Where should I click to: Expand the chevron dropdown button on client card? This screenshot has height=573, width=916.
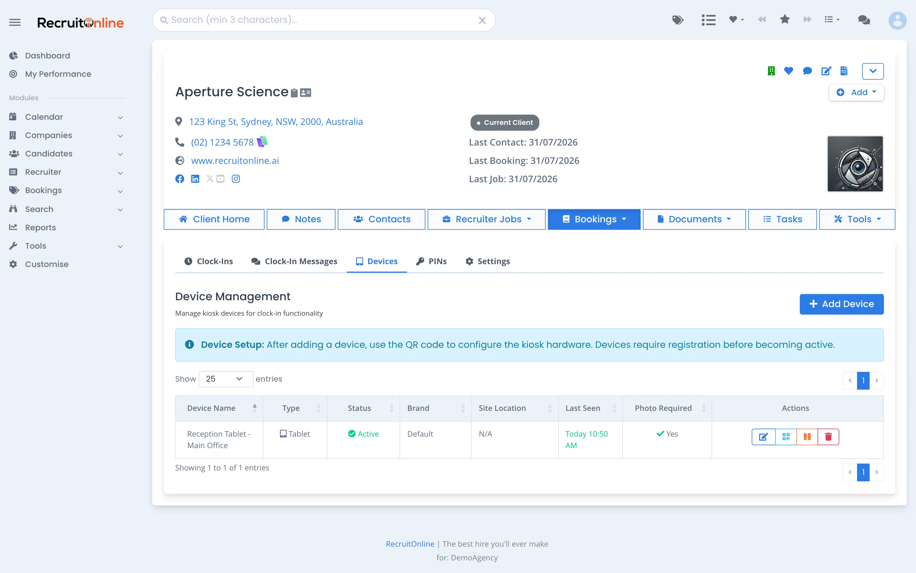pos(873,71)
